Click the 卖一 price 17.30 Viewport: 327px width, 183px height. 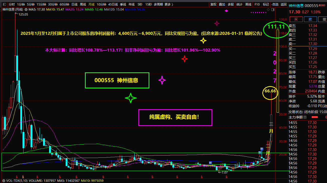pos(312,44)
